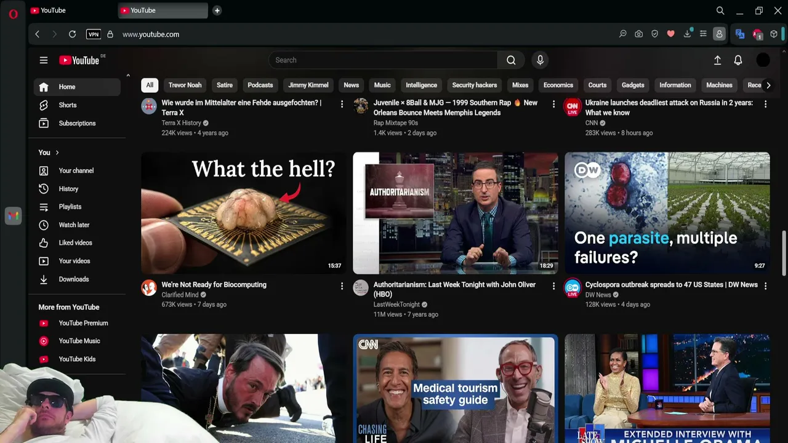The height and width of the screenshot is (443, 788).
Task: Click the page vertical scrollbar thumb
Action: (784, 253)
